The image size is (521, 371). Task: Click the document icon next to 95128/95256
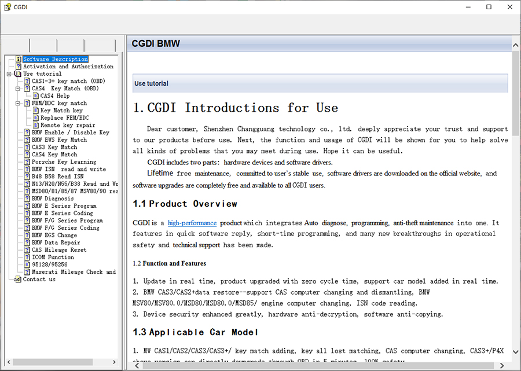pos(27,265)
